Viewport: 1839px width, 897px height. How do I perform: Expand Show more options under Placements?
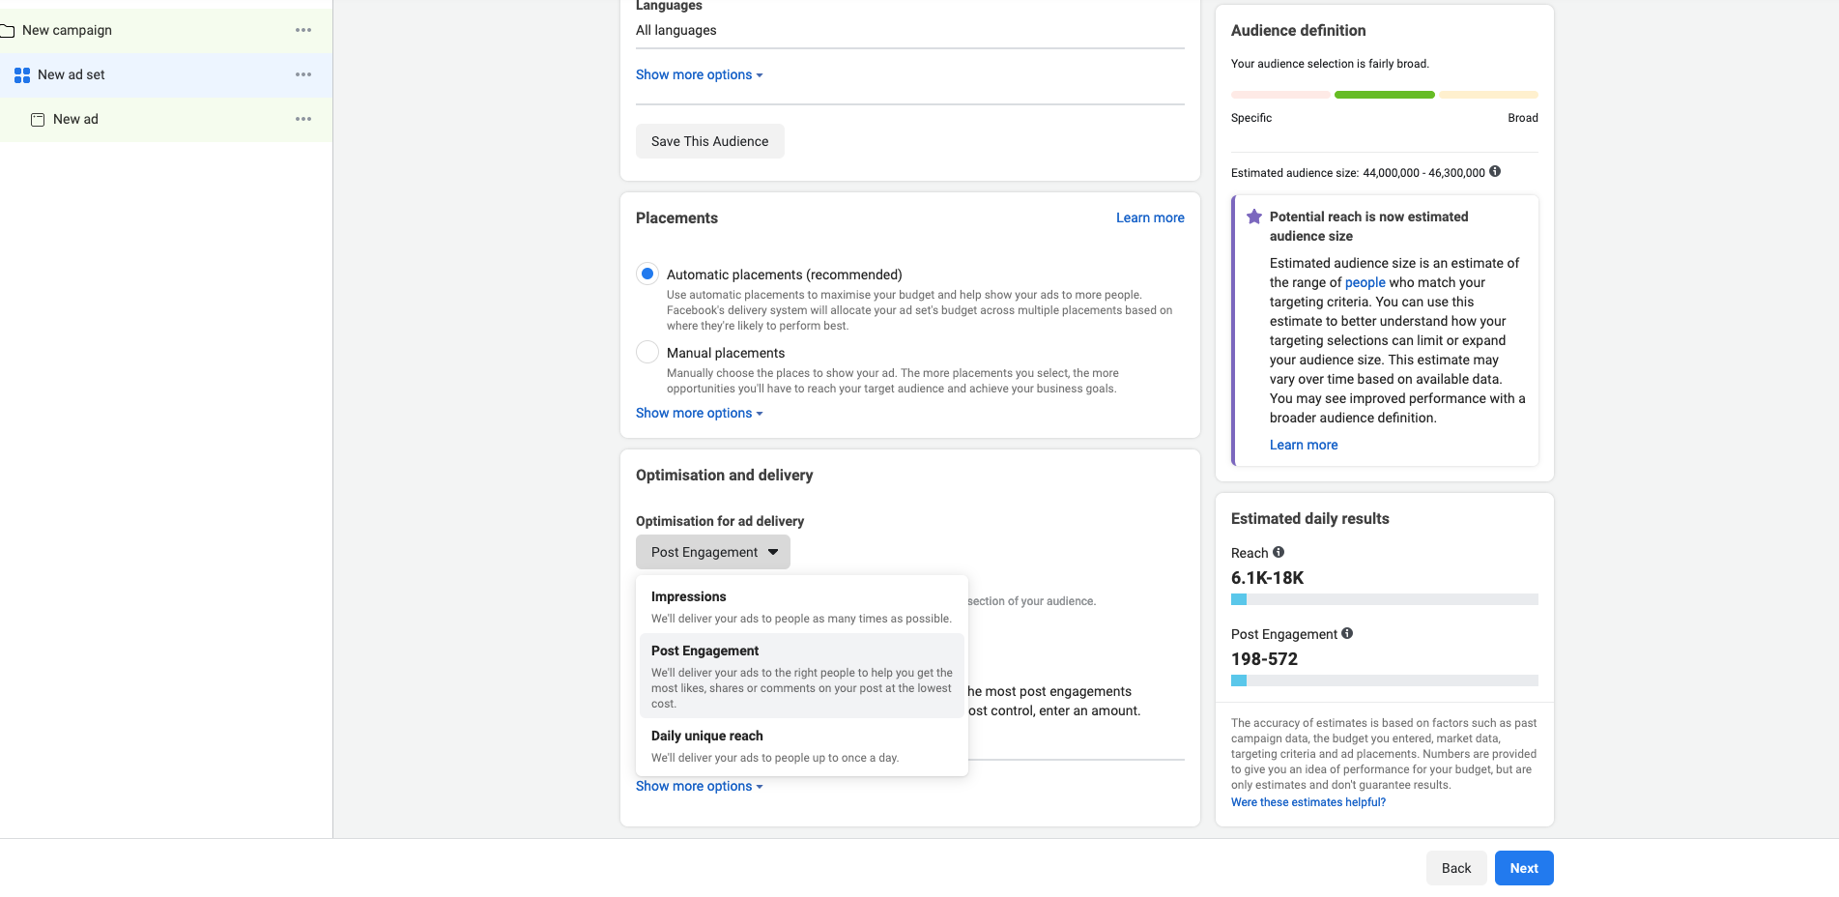click(699, 413)
